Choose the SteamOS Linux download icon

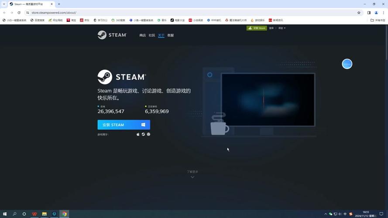click(x=143, y=134)
